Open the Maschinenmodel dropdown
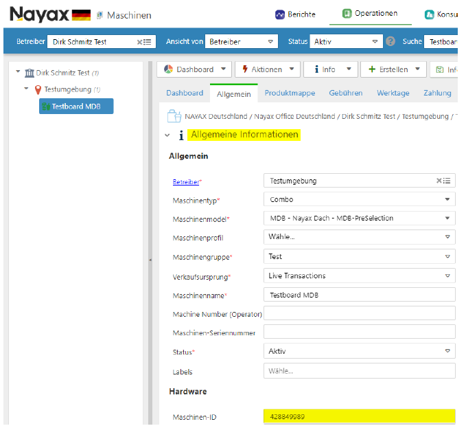Image resolution: width=466 pixels, height=426 pixels. point(360,218)
